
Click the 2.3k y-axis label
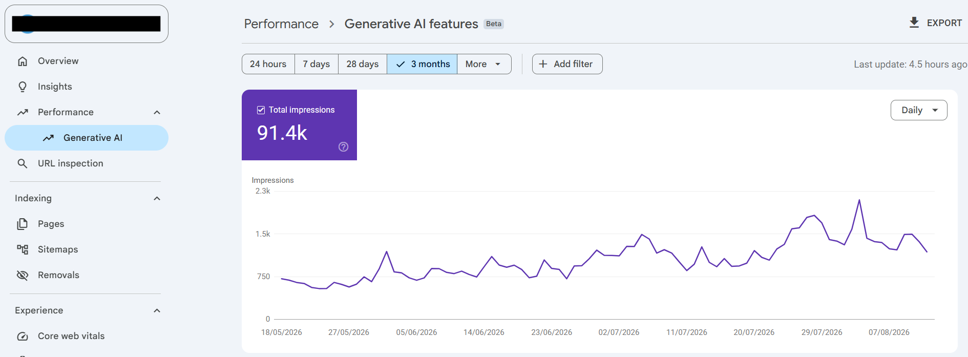263,191
